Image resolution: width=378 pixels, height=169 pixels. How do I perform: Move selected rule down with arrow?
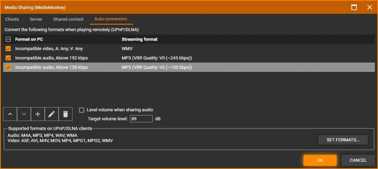click(x=24, y=114)
